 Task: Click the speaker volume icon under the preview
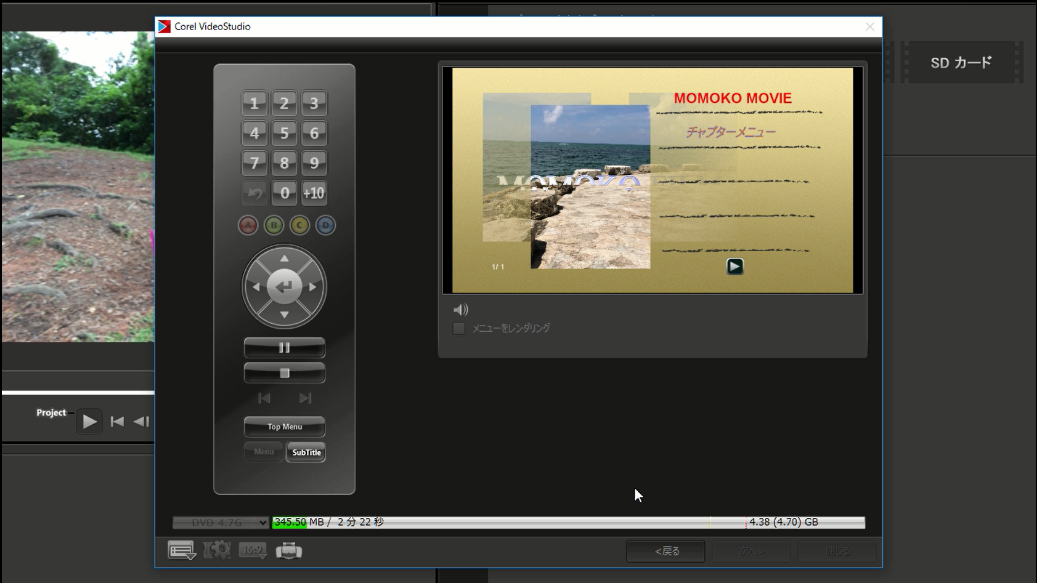(460, 310)
